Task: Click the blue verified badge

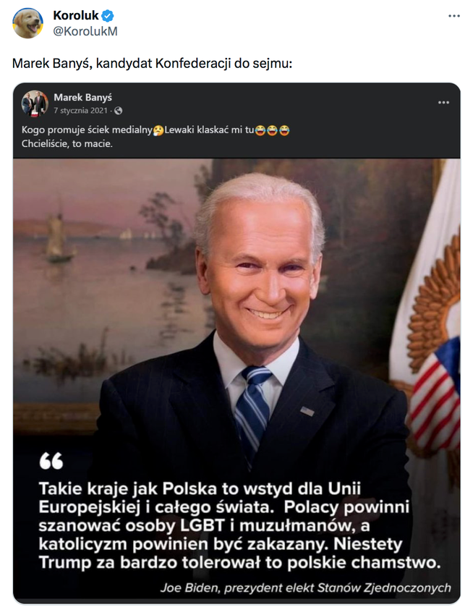Action: coord(108,16)
